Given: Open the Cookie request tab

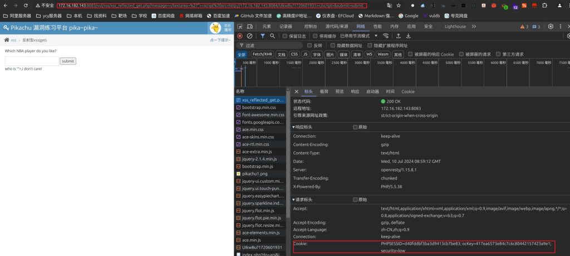Looking at the screenshot, I should point(408,92).
